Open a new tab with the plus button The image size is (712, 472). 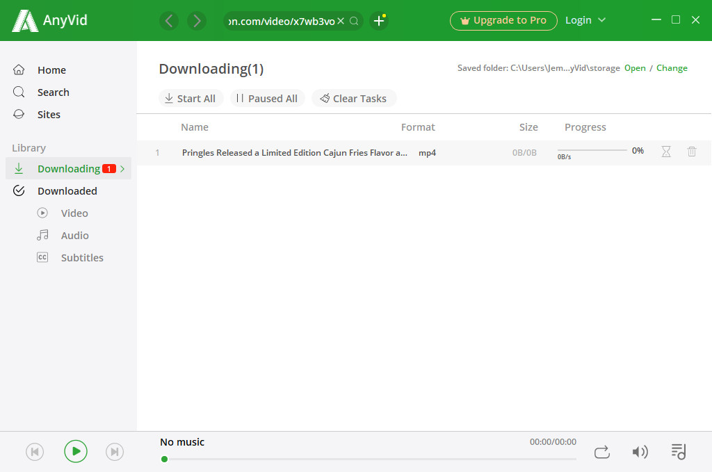[379, 21]
